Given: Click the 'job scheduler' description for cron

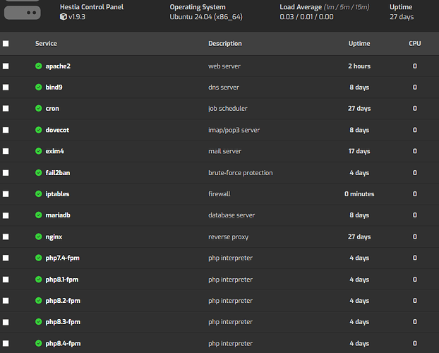Looking at the screenshot, I should pyautogui.click(x=228, y=109).
